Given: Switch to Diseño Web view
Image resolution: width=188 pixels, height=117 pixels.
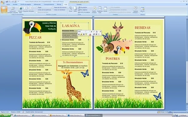Looking at the screenshot, I should point(20,10).
